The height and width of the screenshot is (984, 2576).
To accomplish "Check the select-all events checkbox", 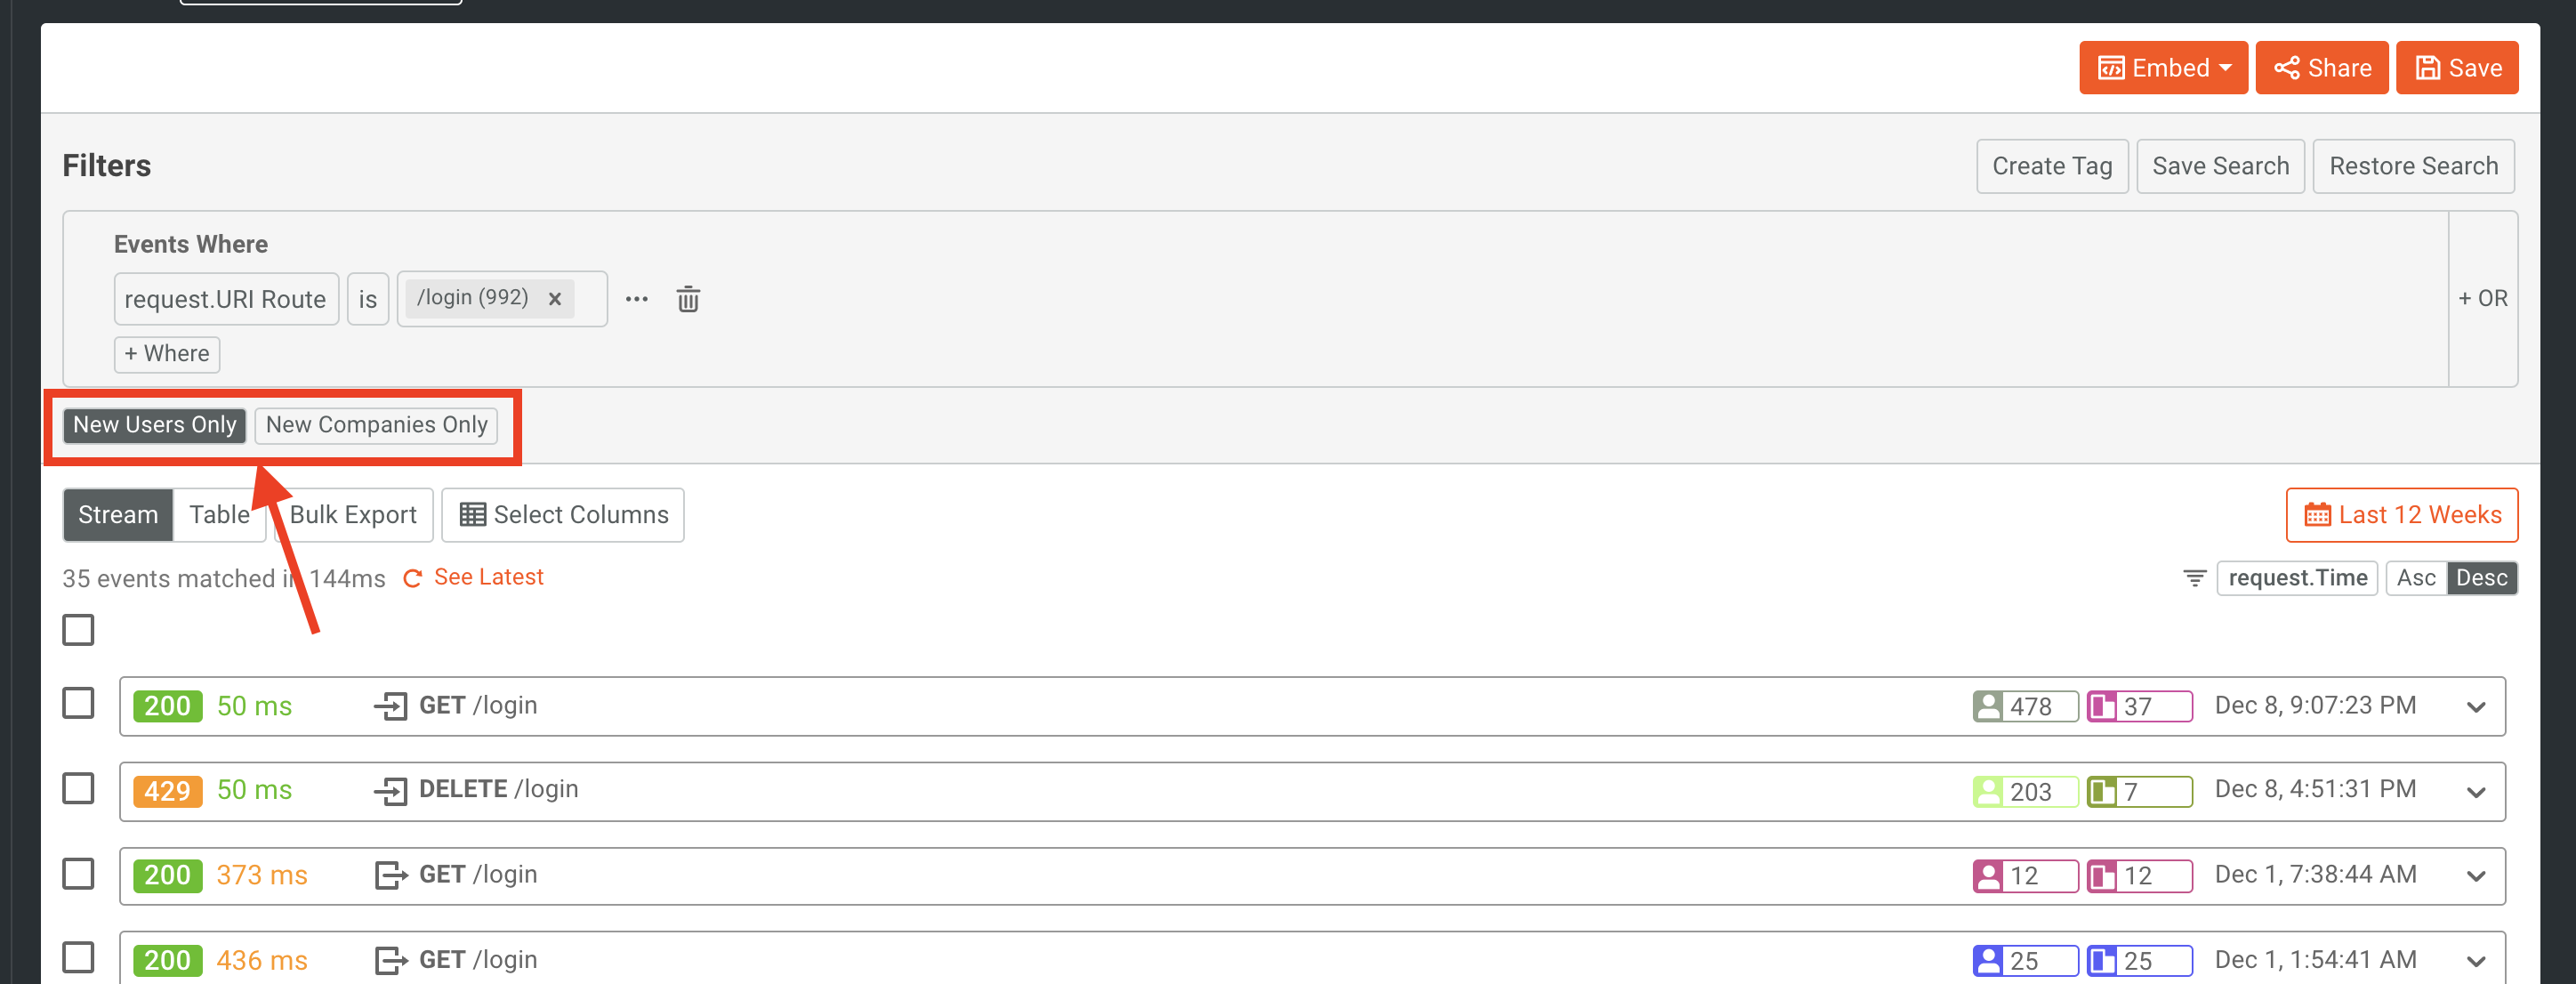I will point(78,630).
